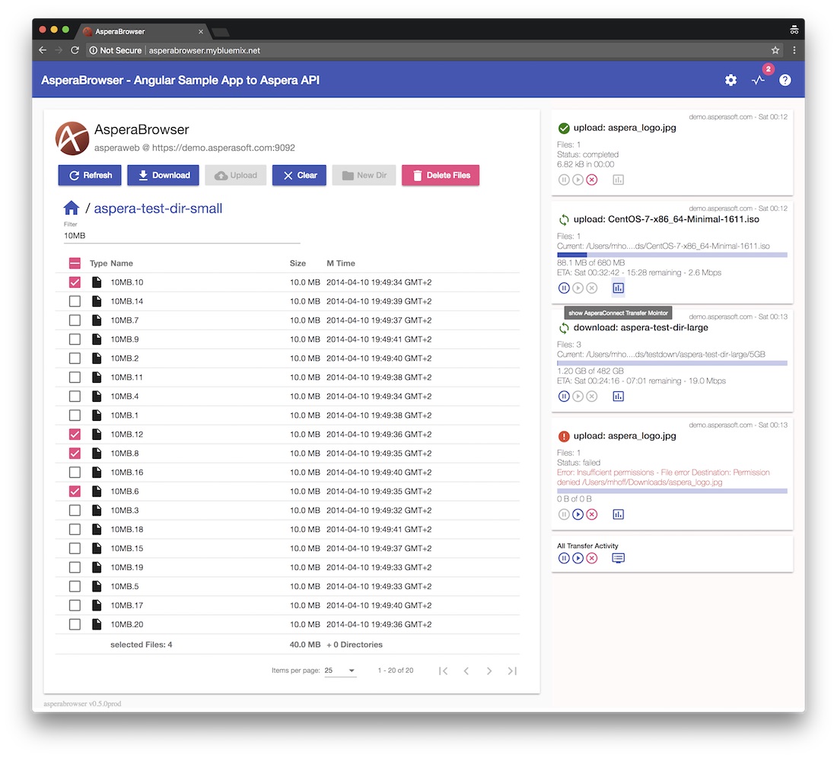The image size is (837, 758).
Task: Show transfer monitor for CentOS upload
Action: (x=618, y=288)
